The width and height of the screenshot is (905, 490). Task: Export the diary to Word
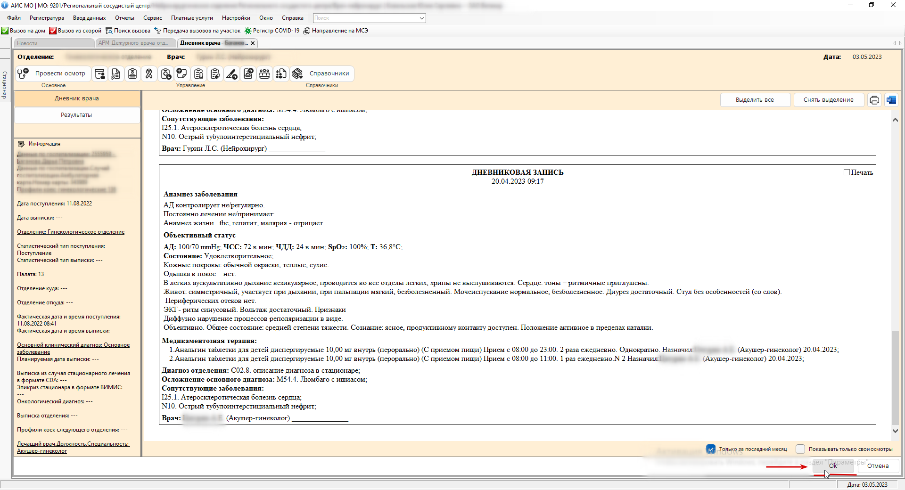(x=891, y=100)
